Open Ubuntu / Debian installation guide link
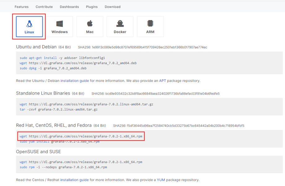The width and height of the screenshot is (285, 186). [x=75, y=81]
